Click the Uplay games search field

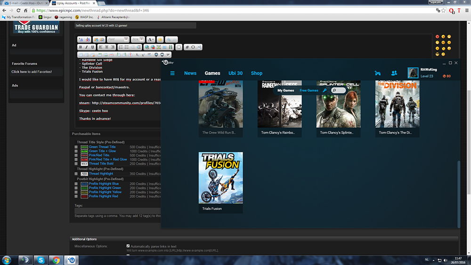(x=339, y=90)
